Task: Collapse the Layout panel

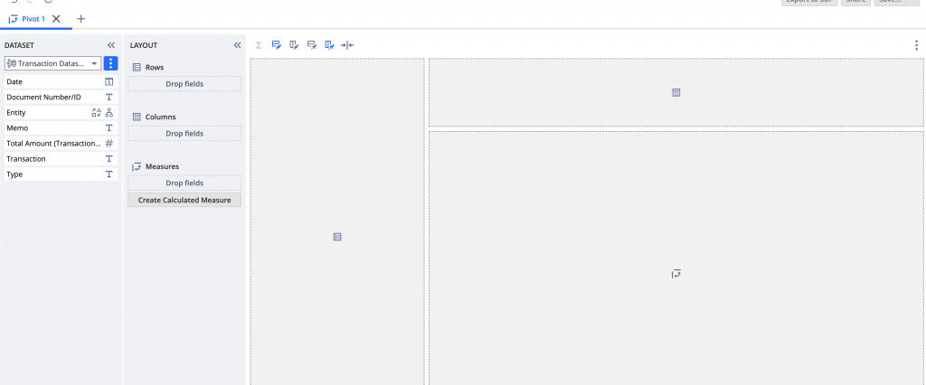Action: coord(237,45)
